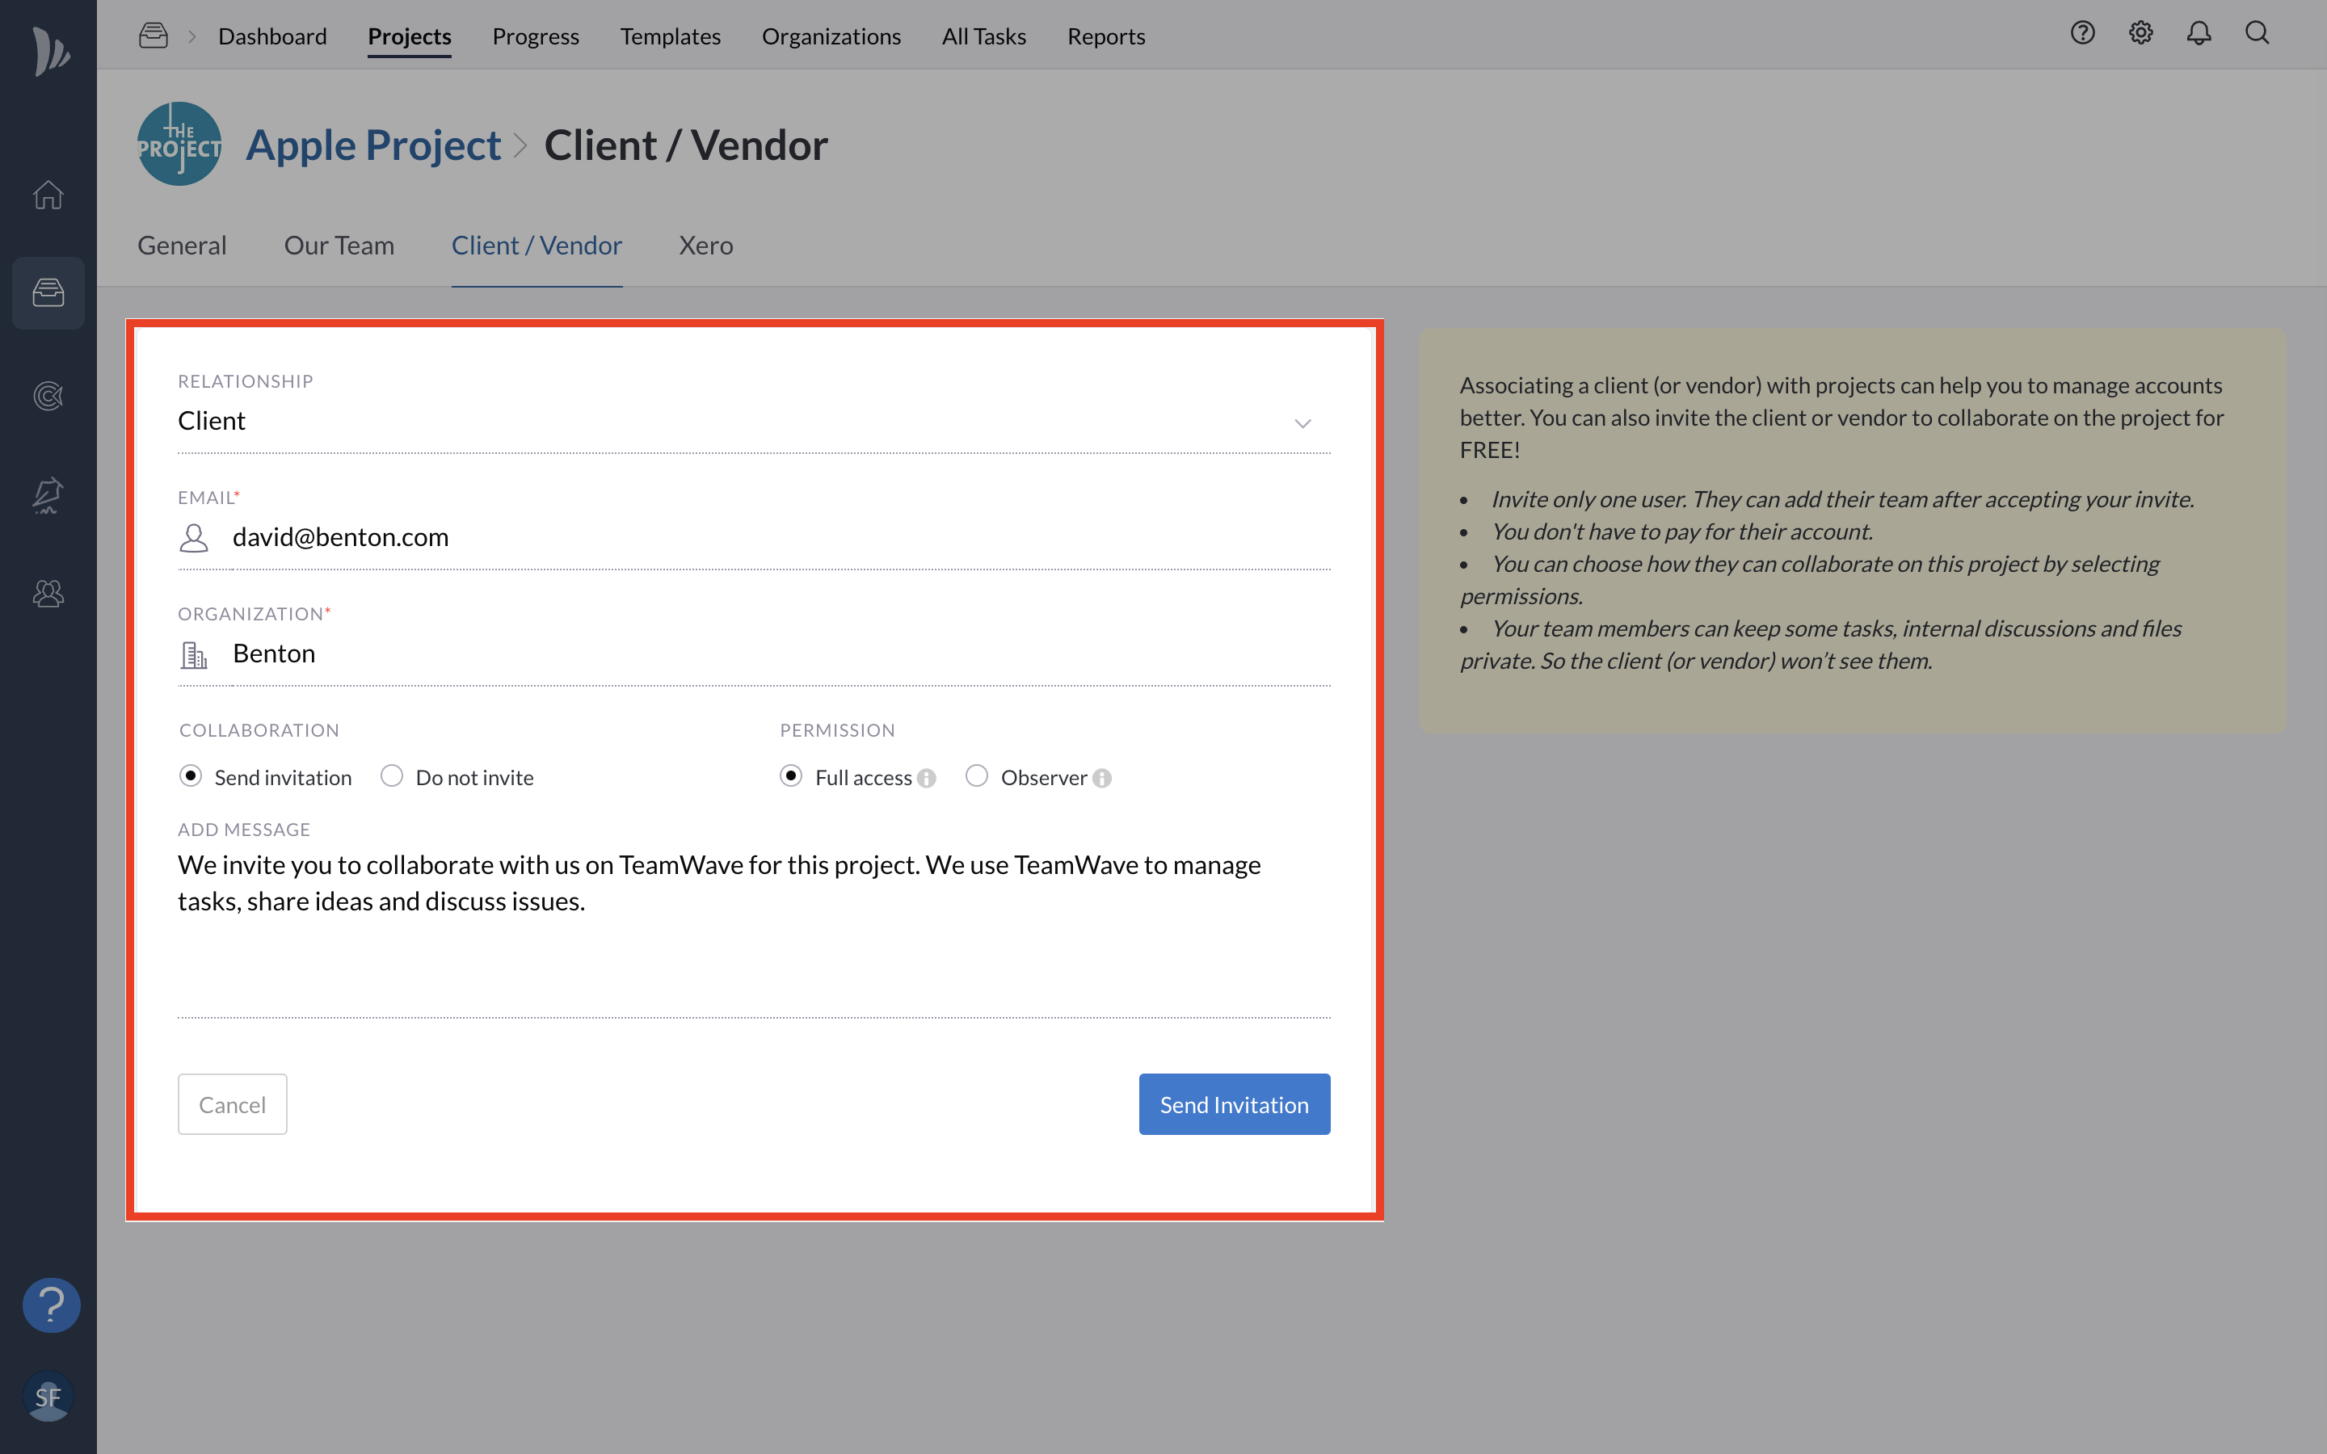Click the home icon in sidebar
This screenshot has width=2327, height=1454.
(48, 195)
